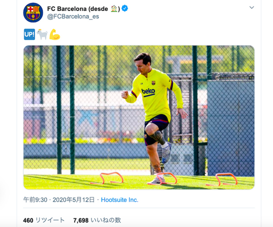This screenshot has width=273, height=227.
Task: Click the FC Barcelona crest avatar
Action: (x=33, y=12)
